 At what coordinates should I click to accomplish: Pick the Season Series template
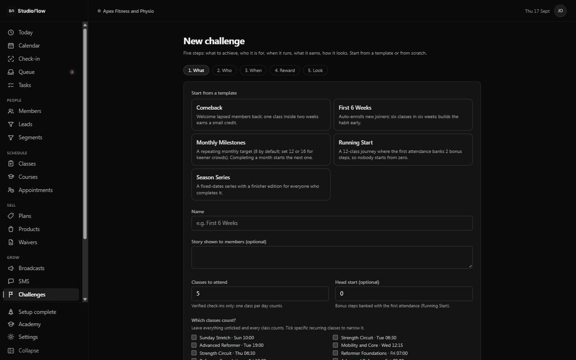261,184
